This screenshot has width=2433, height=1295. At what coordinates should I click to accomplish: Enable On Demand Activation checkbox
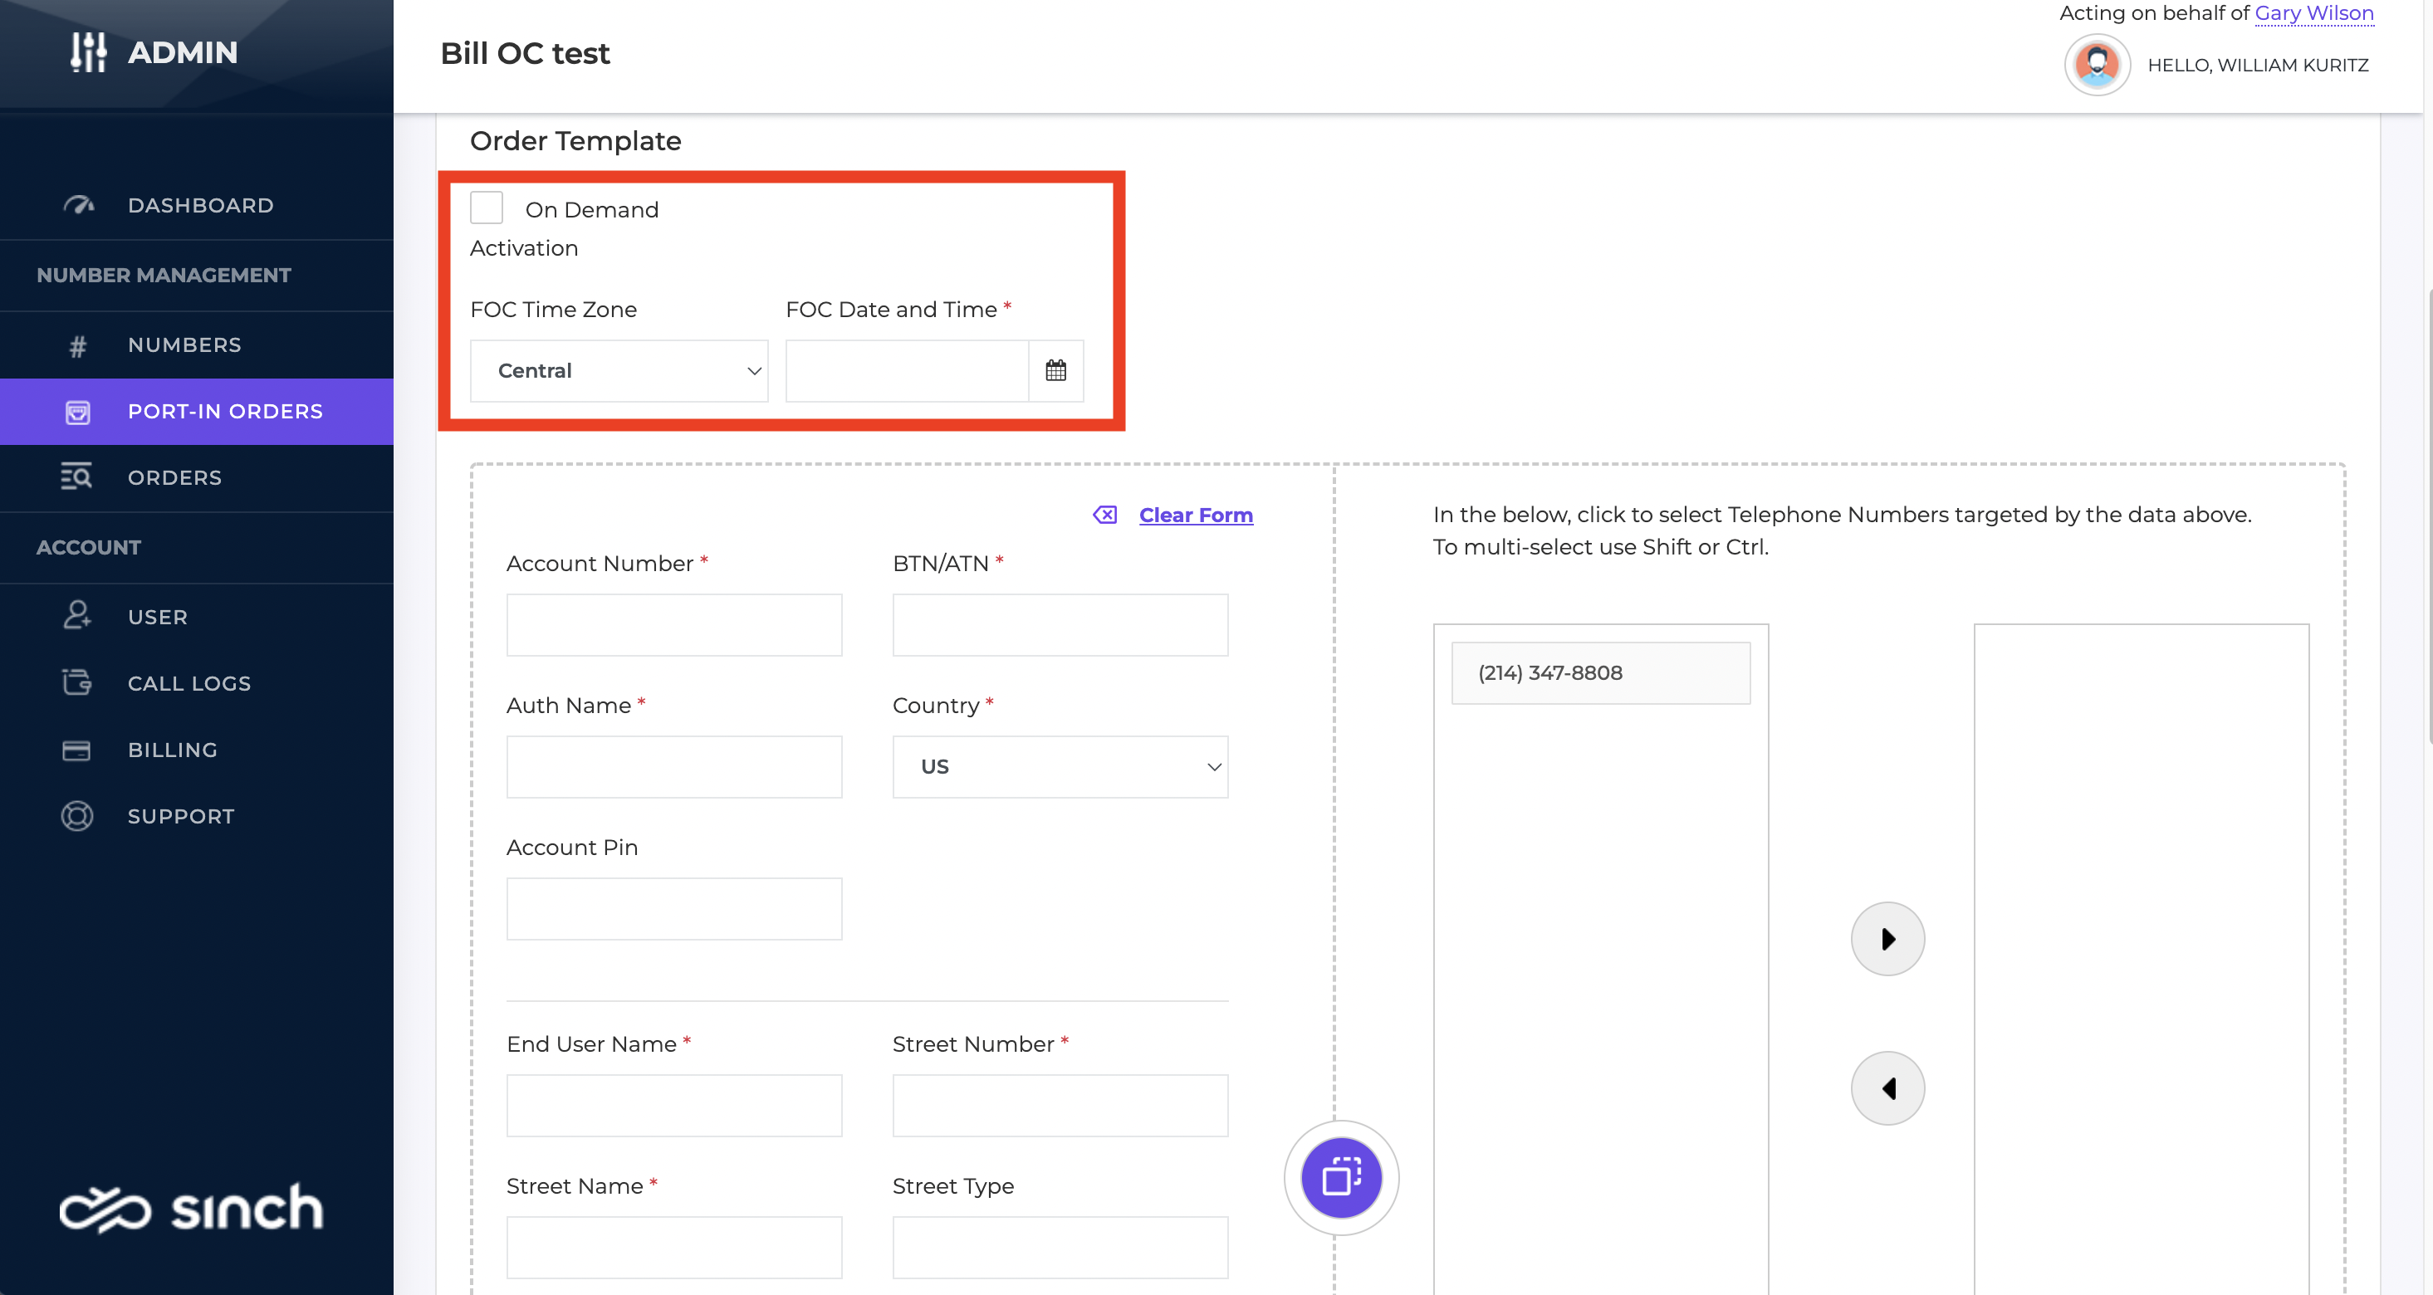[x=487, y=208]
